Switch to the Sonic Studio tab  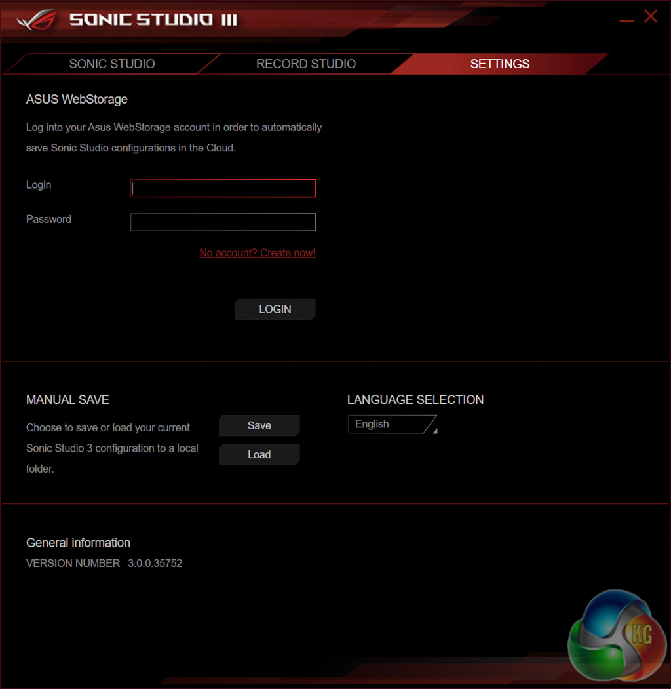point(112,64)
